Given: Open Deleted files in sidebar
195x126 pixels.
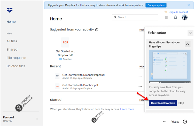Looking at the screenshot, I should pos(16,66).
